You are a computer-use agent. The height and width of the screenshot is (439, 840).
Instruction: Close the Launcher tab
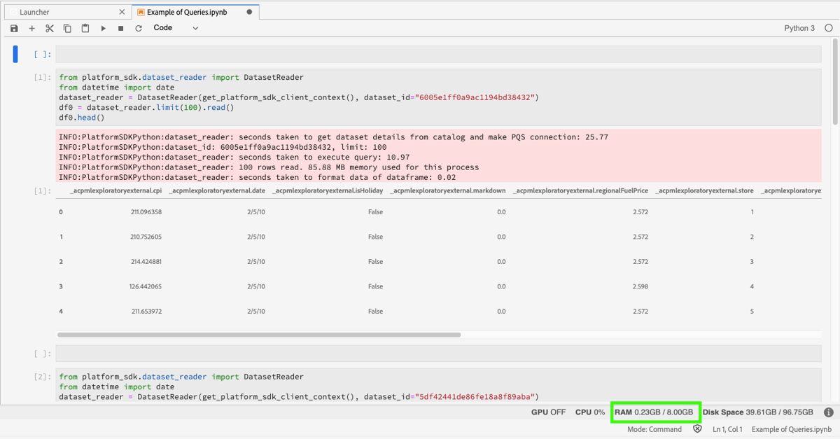click(x=122, y=12)
